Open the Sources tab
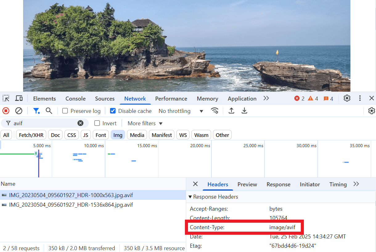This screenshot has width=376, height=252. (105, 99)
